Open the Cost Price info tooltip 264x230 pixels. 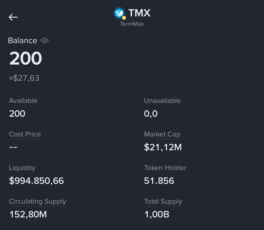pos(25,134)
